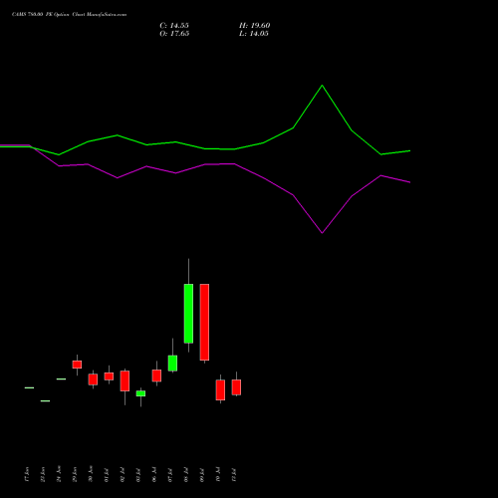
Task: Click the red candlestick above 01 Jul
Action: [x=109, y=376]
